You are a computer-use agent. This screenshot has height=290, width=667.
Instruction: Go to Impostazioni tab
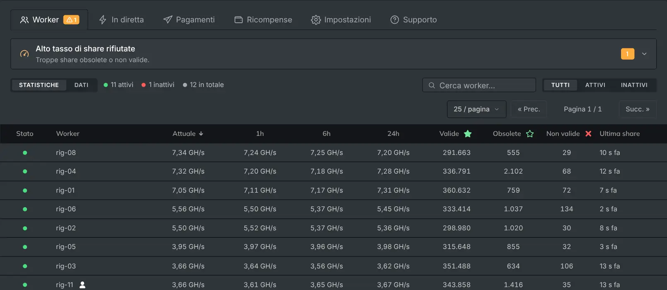tap(341, 20)
